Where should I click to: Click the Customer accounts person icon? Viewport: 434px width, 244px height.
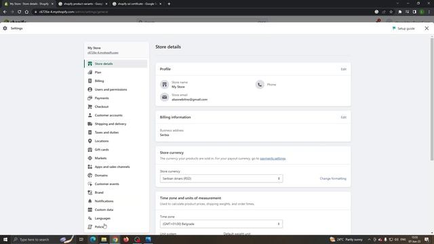click(90, 115)
